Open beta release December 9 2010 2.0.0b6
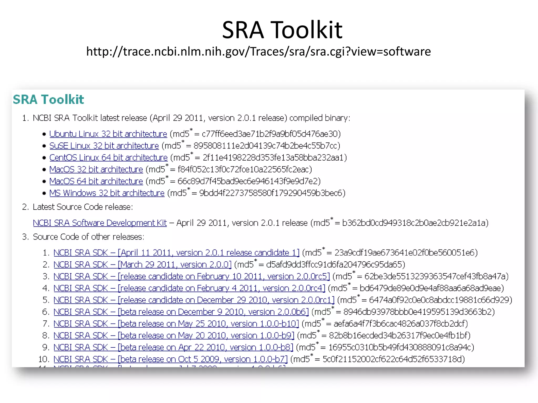Screen dimensions: 538x403 pos(181,312)
